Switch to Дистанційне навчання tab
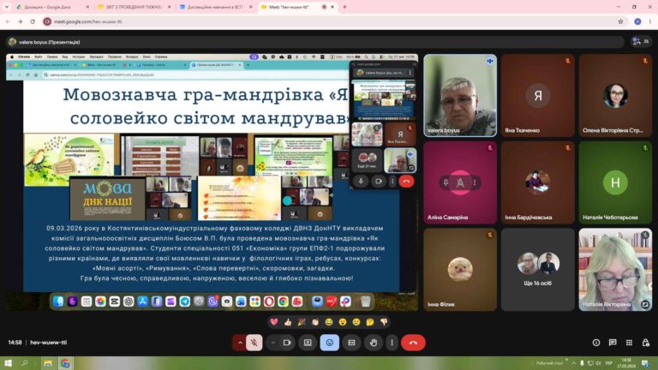 click(215, 7)
